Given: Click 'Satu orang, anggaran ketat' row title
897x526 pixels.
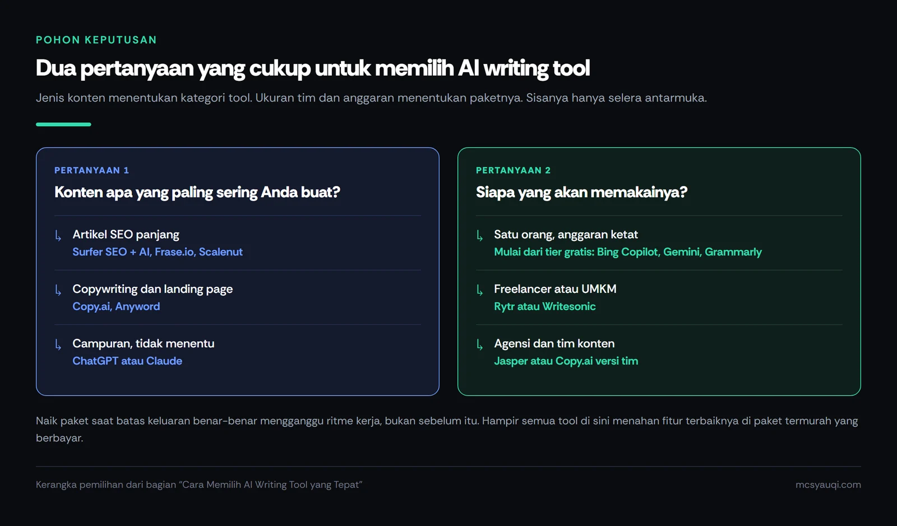Looking at the screenshot, I should [x=566, y=234].
